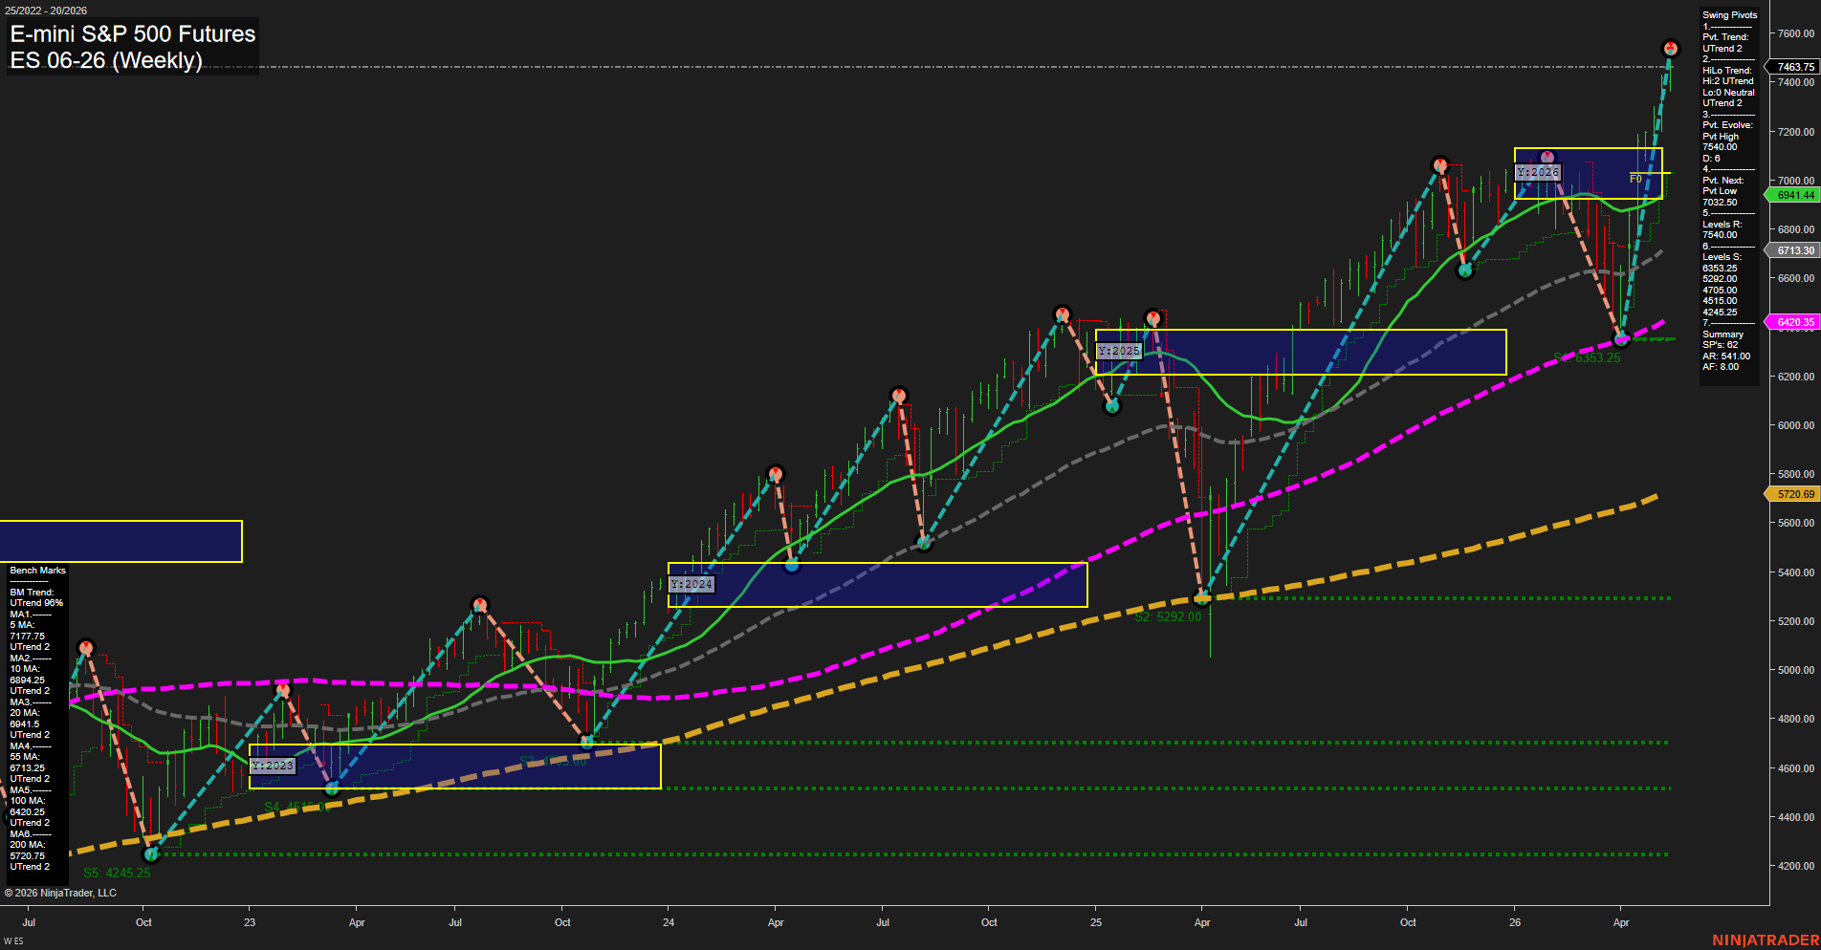This screenshot has height=950, width=1821.
Task: Click the F0 marker inside the 2026 box
Action: (x=1635, y=179)
